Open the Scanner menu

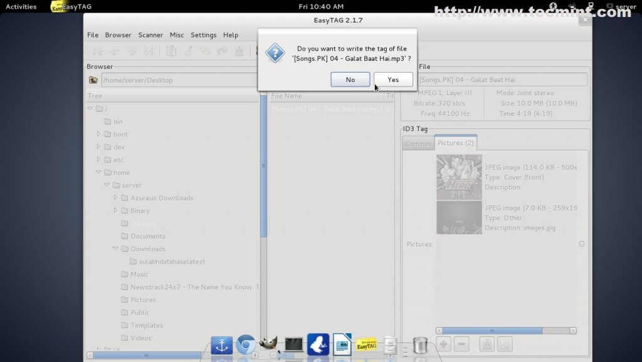[x=150, y=35]
